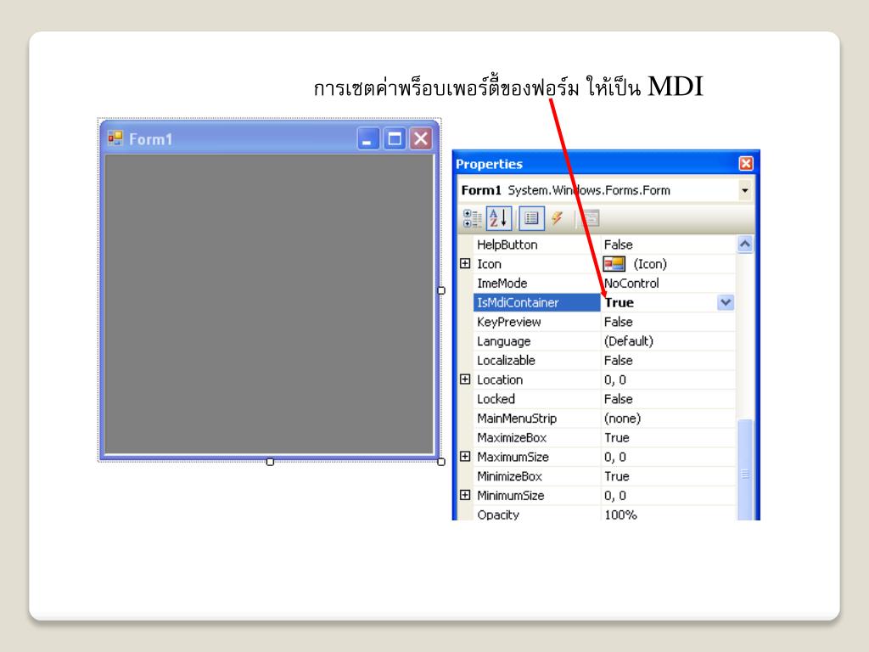Click the Location value 0, 0

pyautogui.click(x=614, y=379)
